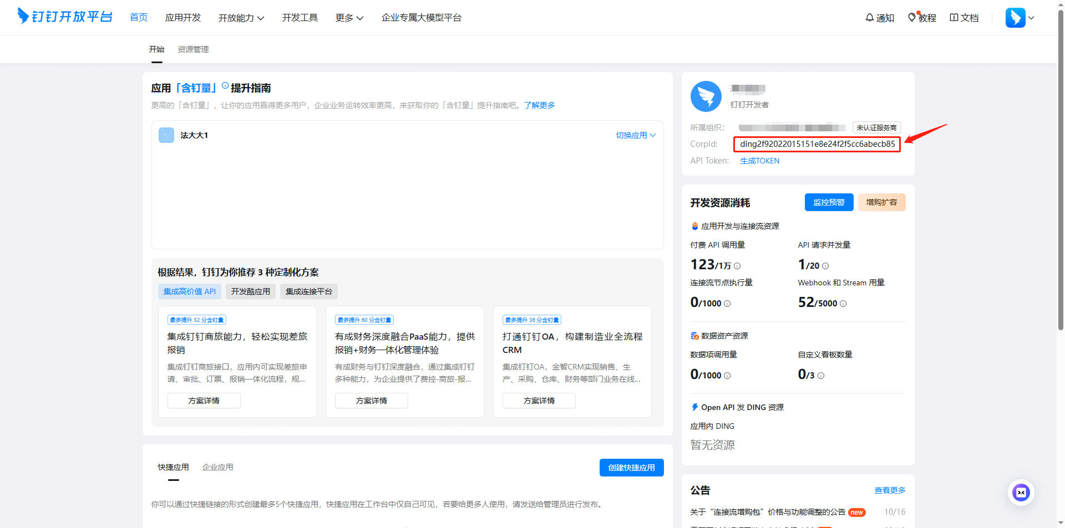The image size is (1065, 528).
Task: Click the 了解更多 link
Action: pos(539,105)
